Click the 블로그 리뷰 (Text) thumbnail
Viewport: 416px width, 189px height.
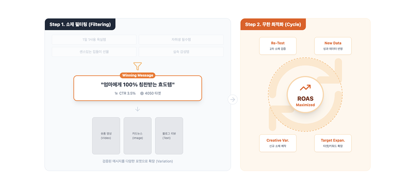click(169, 136)
